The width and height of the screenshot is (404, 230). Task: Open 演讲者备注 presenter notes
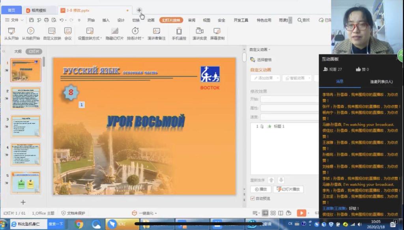pyautogui.click(x=156, y=31)
